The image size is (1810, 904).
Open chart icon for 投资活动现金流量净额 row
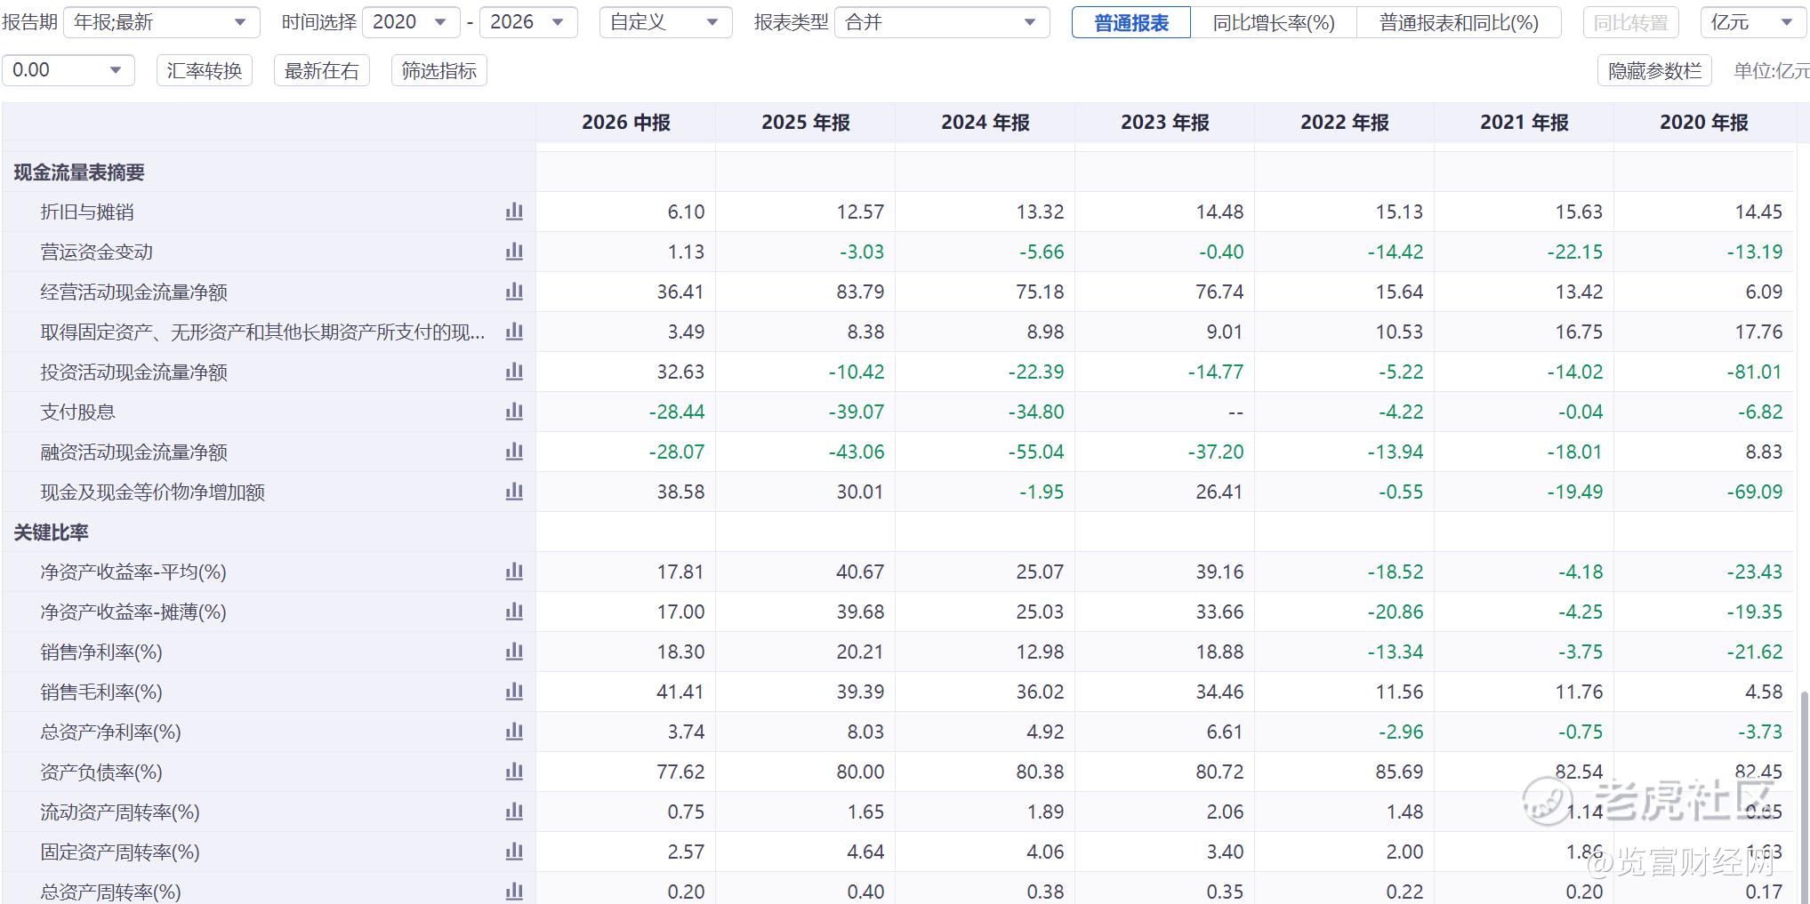[514, 372]
